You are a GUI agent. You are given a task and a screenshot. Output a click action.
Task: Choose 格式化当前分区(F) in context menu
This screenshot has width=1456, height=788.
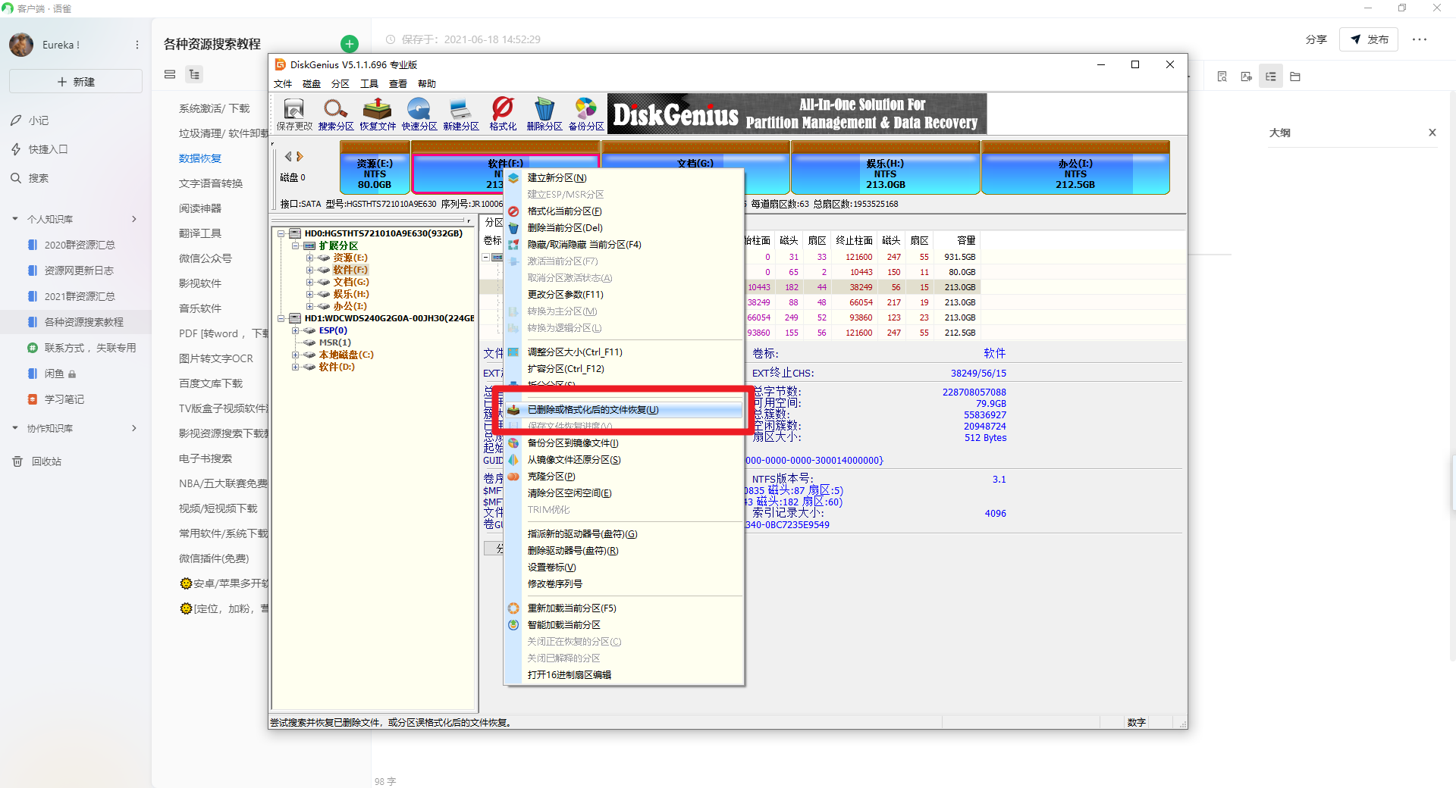[623, 211]
